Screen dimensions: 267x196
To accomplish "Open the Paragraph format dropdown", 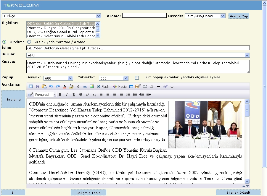I will point(45,95).
